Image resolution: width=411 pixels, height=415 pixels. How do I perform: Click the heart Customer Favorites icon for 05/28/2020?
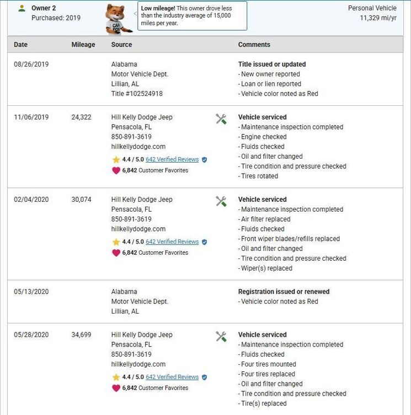tap(116, 387)
